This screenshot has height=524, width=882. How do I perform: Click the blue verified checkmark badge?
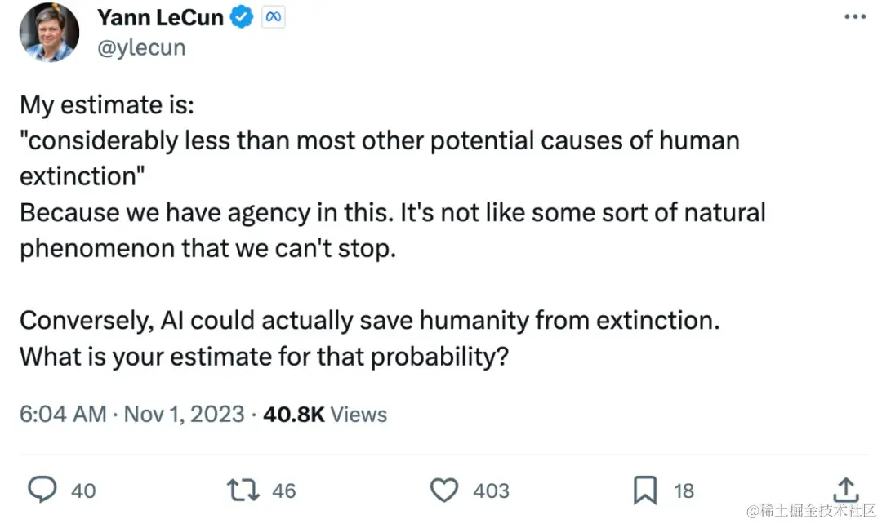[x=240, y=16]
